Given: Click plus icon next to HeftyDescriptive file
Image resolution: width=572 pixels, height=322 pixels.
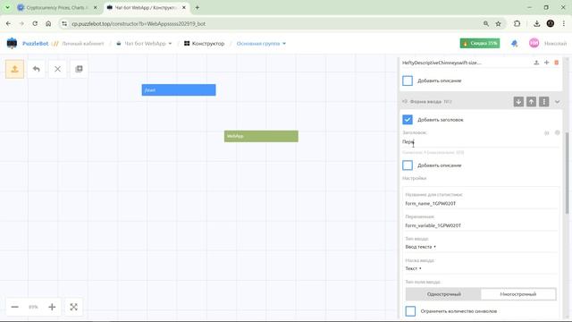Looking at the screenshot, I should tap(546, 63).
